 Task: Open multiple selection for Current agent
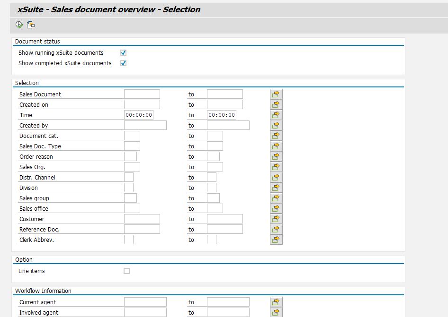276,301
